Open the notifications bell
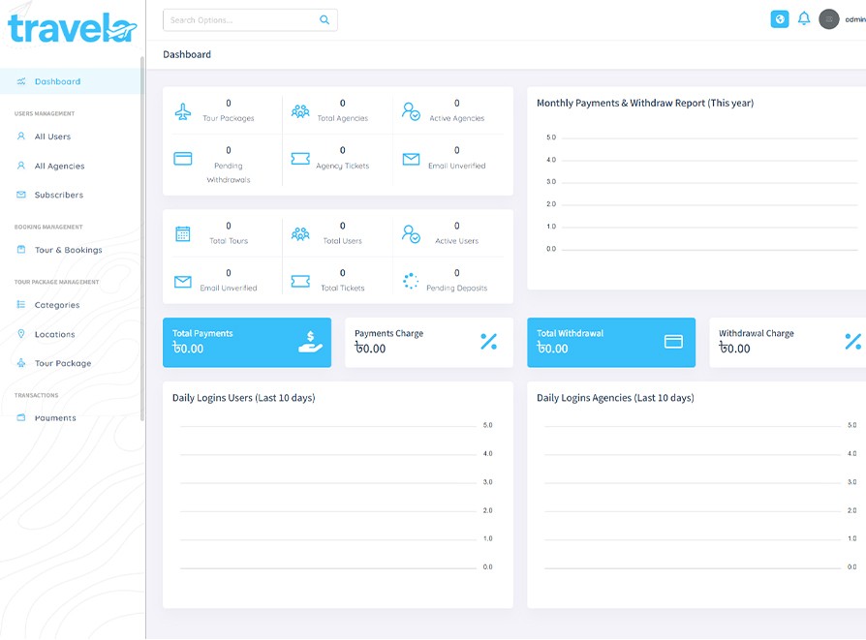Image resolution: width=866 pixels, height=640 pixels. click(x=804, y=19)
